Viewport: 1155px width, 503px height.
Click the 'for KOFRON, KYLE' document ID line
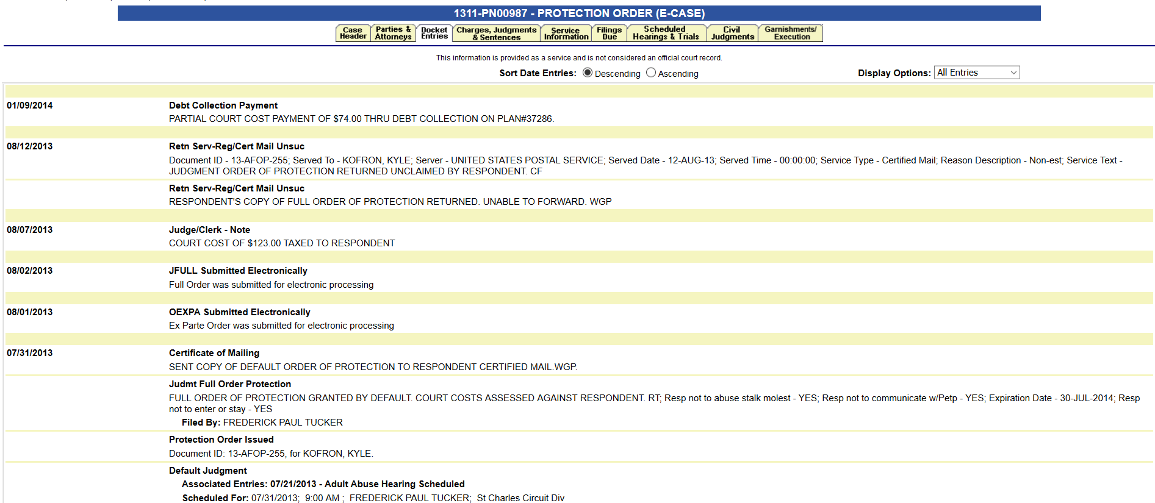coord(272,454)
